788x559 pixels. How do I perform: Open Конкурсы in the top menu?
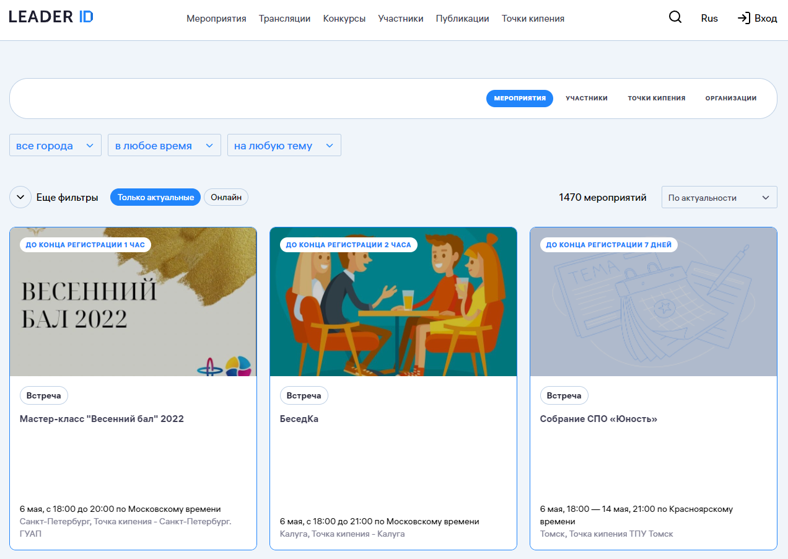(344, 19)
